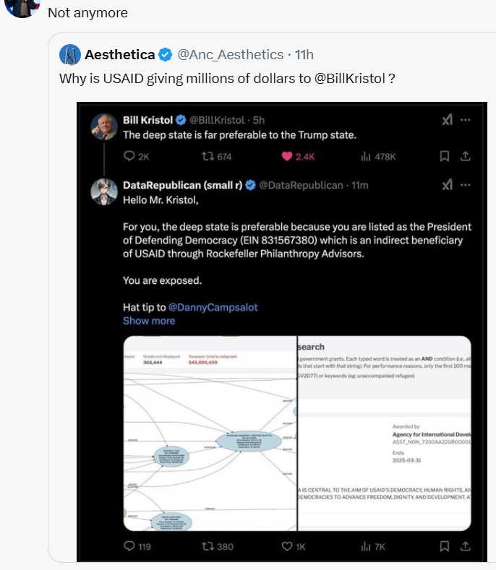Like DataRepublican's tweet
The height and width of the screenshot is (570, 496).
point(287,546)
